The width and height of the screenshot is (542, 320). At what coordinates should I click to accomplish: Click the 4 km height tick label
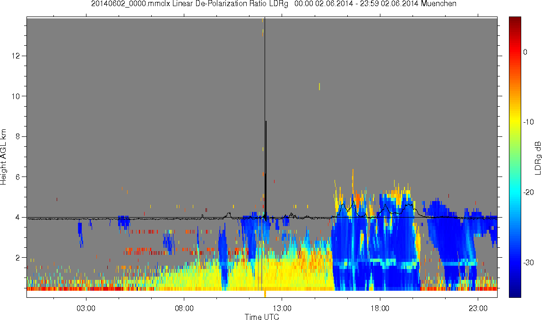coord(17,218)
